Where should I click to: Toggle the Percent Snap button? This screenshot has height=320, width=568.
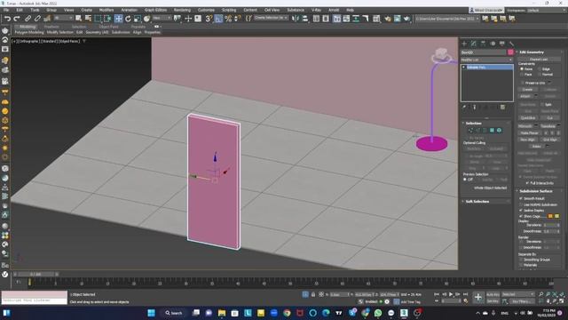tap(228, 19)
